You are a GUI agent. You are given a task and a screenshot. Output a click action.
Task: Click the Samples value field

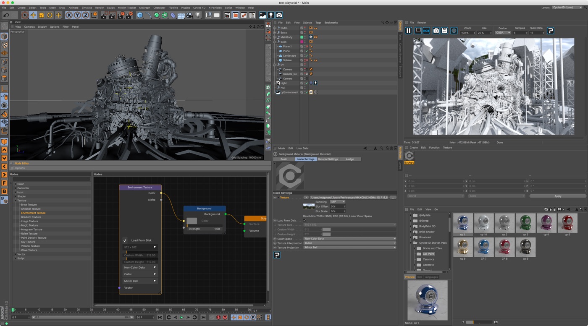coord(520,33)
